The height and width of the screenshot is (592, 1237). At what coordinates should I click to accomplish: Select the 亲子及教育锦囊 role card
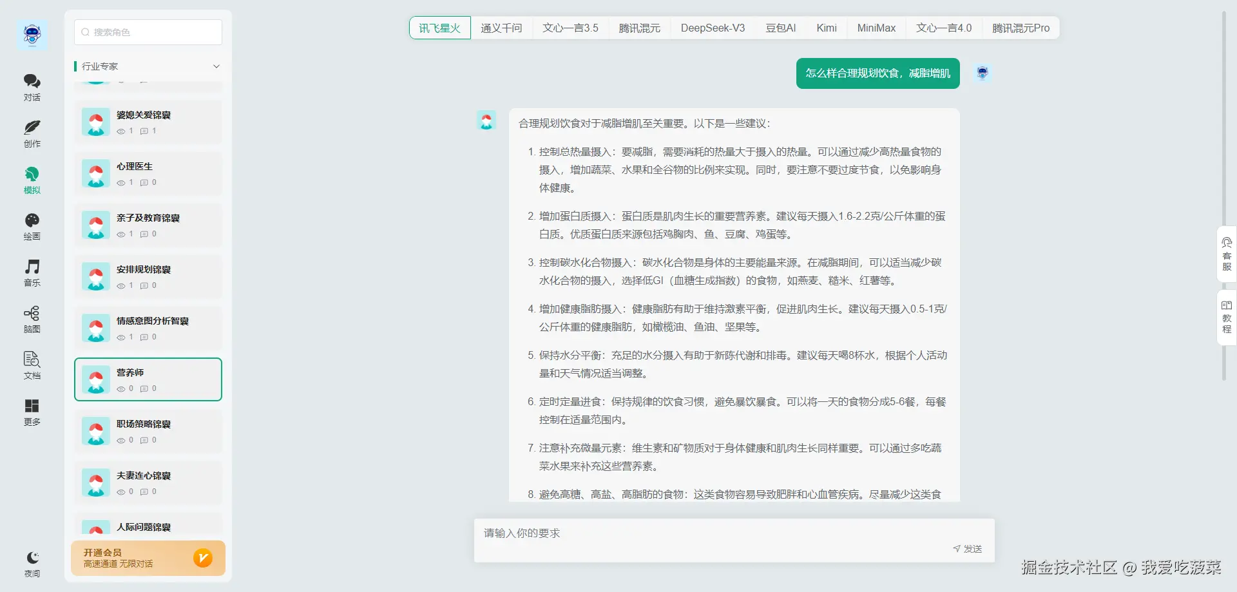point(148,225)
